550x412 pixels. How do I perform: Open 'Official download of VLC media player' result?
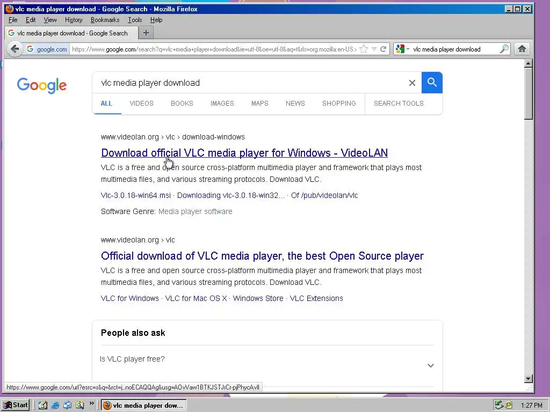pyautogui.click(x=262, y=256)
